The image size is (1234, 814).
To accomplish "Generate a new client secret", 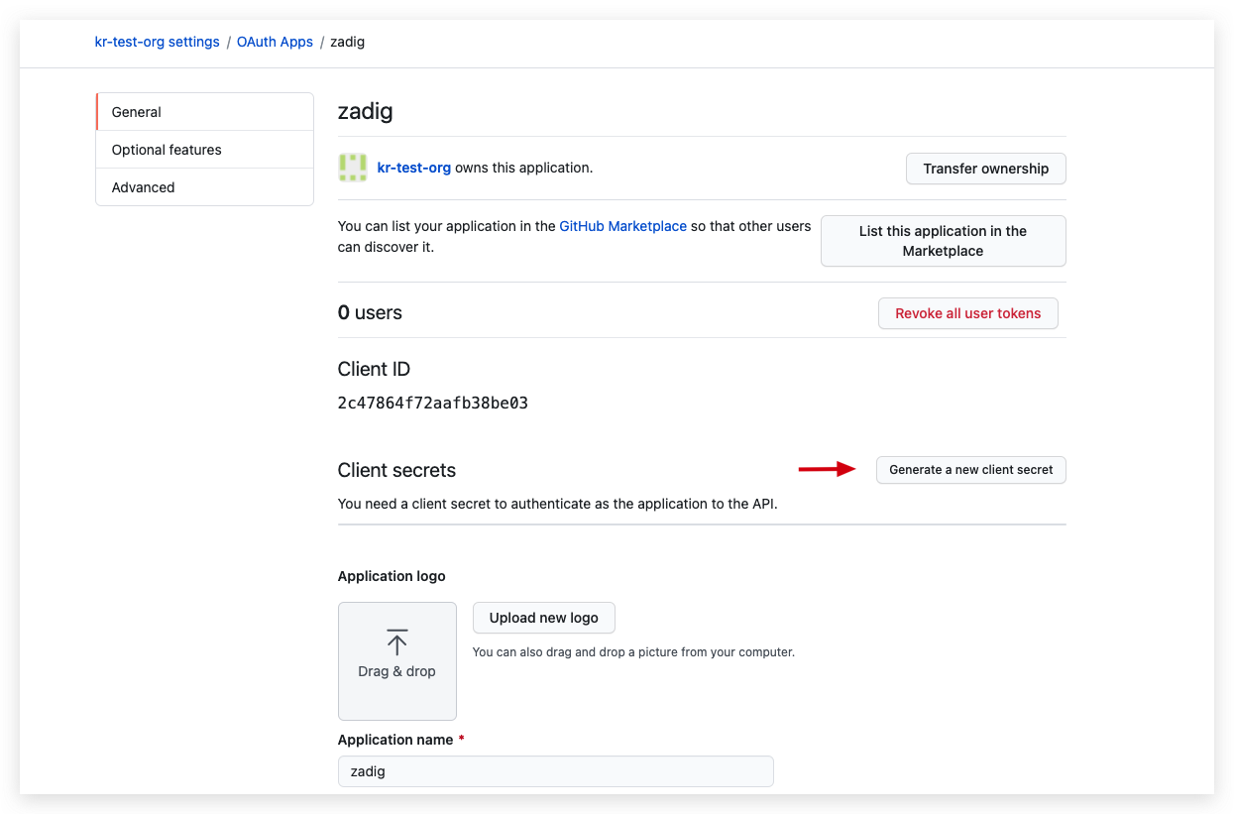I will point(970,470).
